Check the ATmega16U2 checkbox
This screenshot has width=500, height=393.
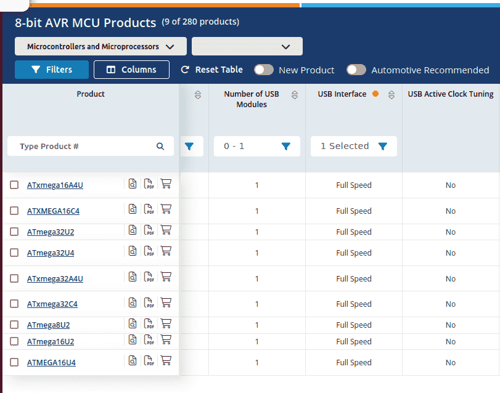pos(14,341)
